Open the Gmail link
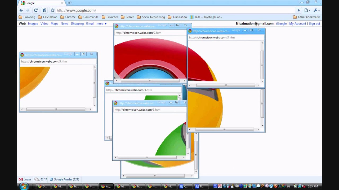The height and width of the screenshot is (190, 339). pyautogui.click(x=90, y=23)
